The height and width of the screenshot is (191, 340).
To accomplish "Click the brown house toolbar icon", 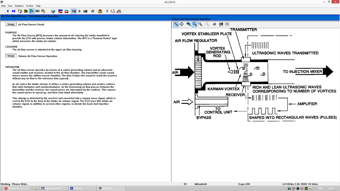I will point(26,11).
